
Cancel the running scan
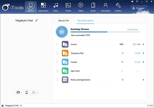(132, 29)
